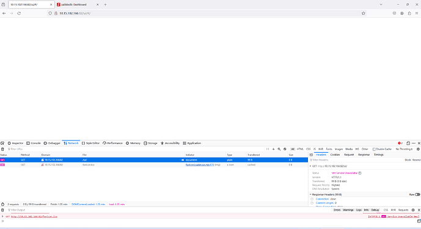Open the Cookies tab in request details
The height and width of the screenshot is (229, 421).
(335, 155)
